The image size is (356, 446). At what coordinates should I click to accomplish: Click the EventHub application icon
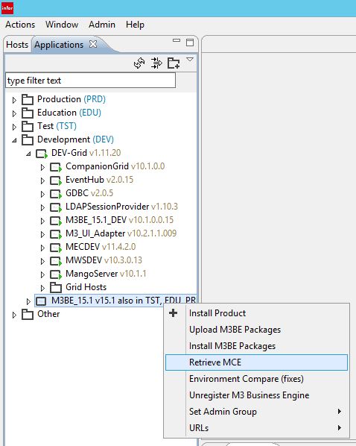[56, 180]
